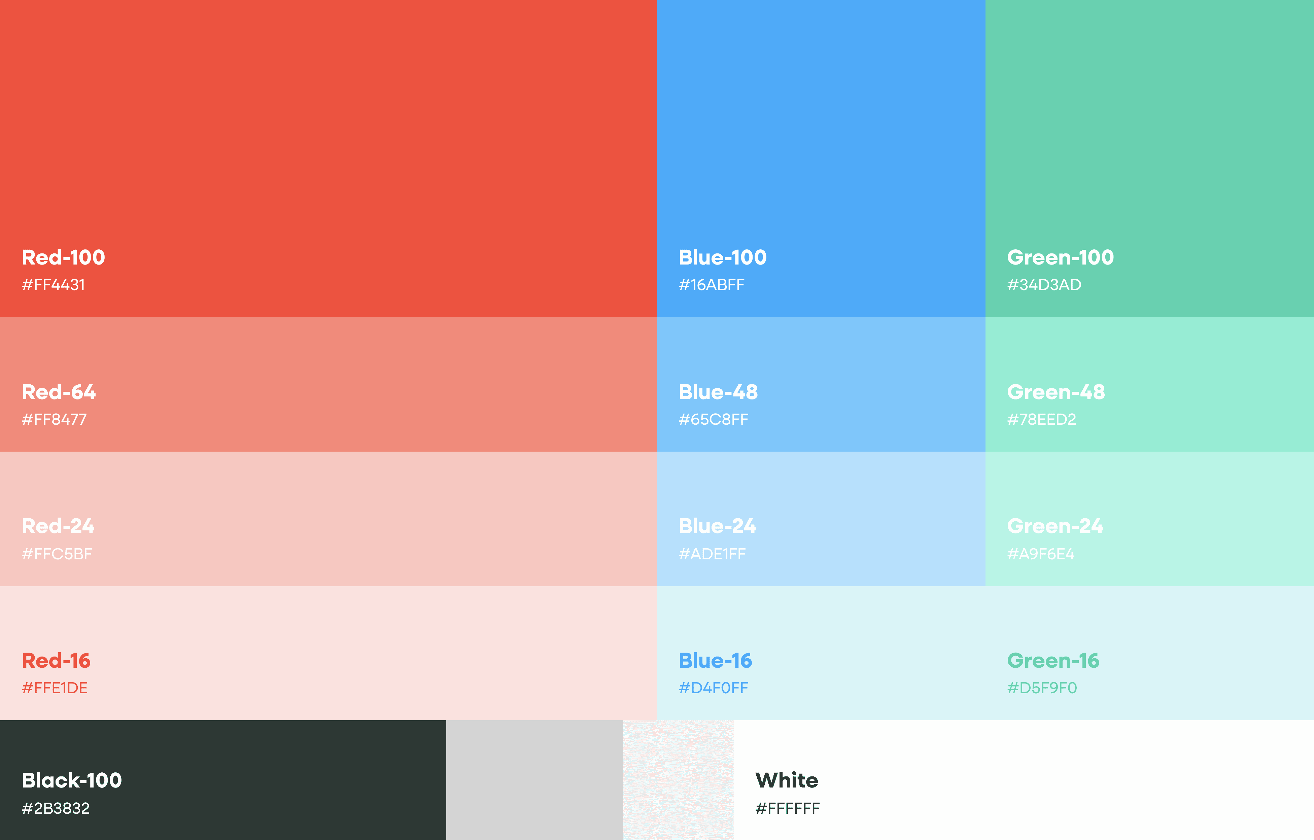
Task: Click the #2B3832 hex code text
Action: pos(56,808)
